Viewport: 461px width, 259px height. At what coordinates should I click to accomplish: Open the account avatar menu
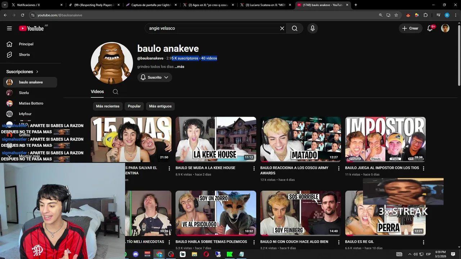point(445,28)
